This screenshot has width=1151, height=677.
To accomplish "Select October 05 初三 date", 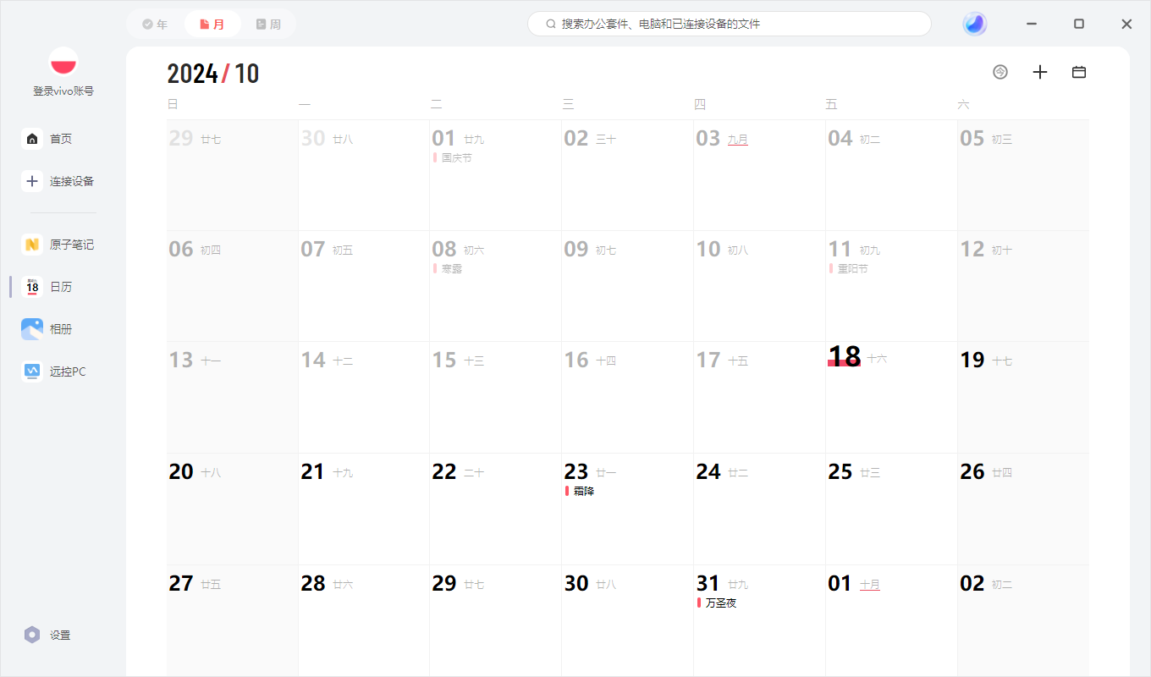I will [x=1023, y=175].
